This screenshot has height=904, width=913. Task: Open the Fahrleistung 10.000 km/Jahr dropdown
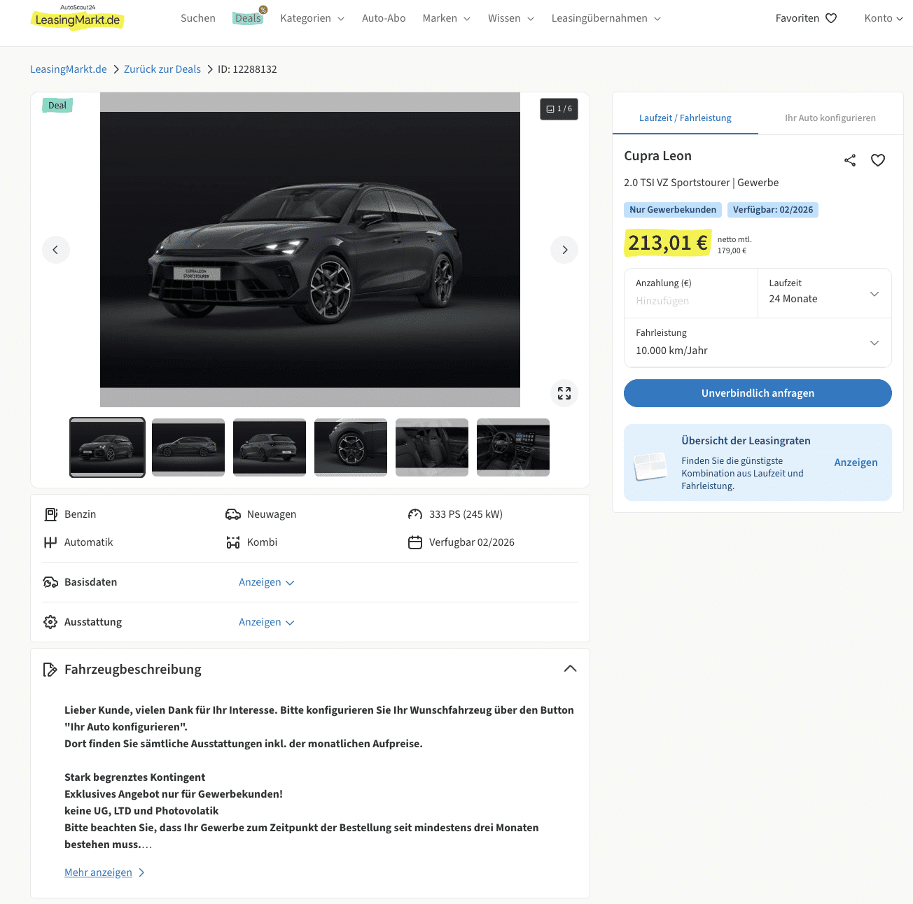tap(757, 343)
